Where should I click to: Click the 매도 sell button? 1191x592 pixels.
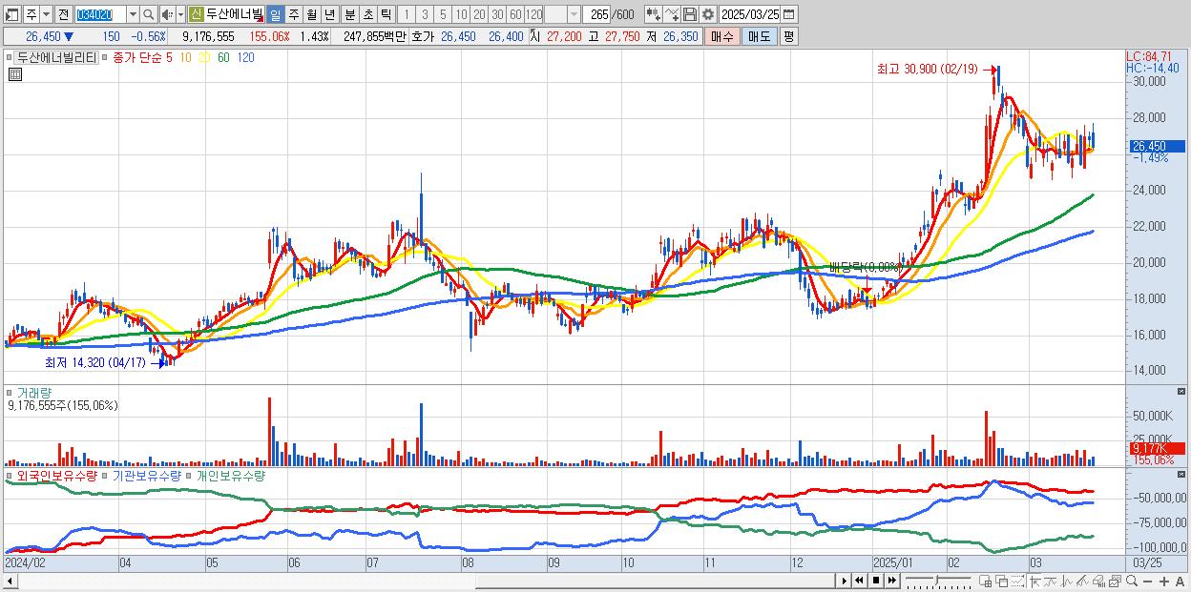760,36
